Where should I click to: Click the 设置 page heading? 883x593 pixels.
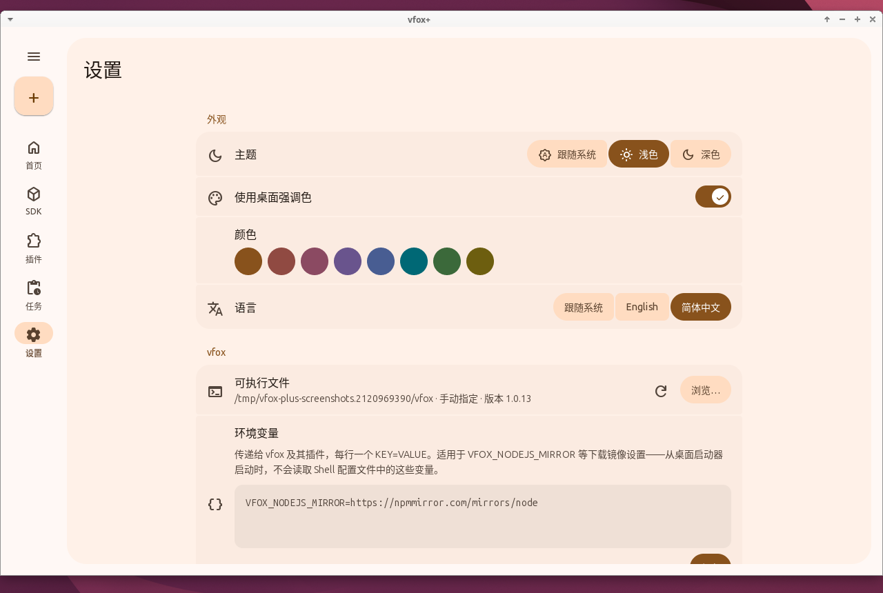pos(103,70)
